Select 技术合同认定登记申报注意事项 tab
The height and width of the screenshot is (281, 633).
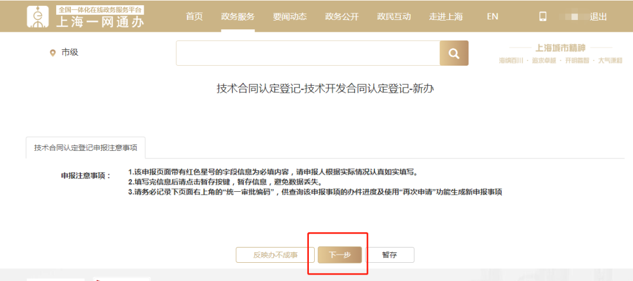point(86,148)
